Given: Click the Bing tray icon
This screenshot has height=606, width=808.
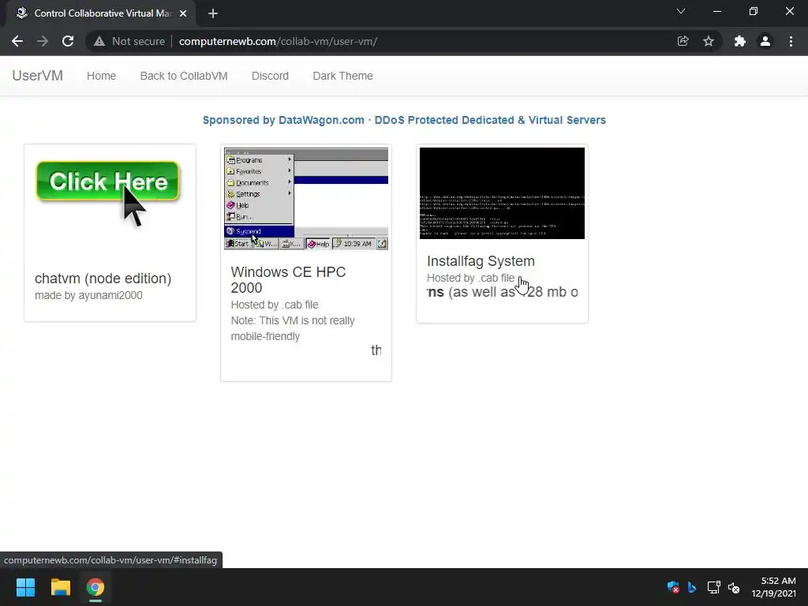Looking at the screenshot, I should click(x=692, y=587).
